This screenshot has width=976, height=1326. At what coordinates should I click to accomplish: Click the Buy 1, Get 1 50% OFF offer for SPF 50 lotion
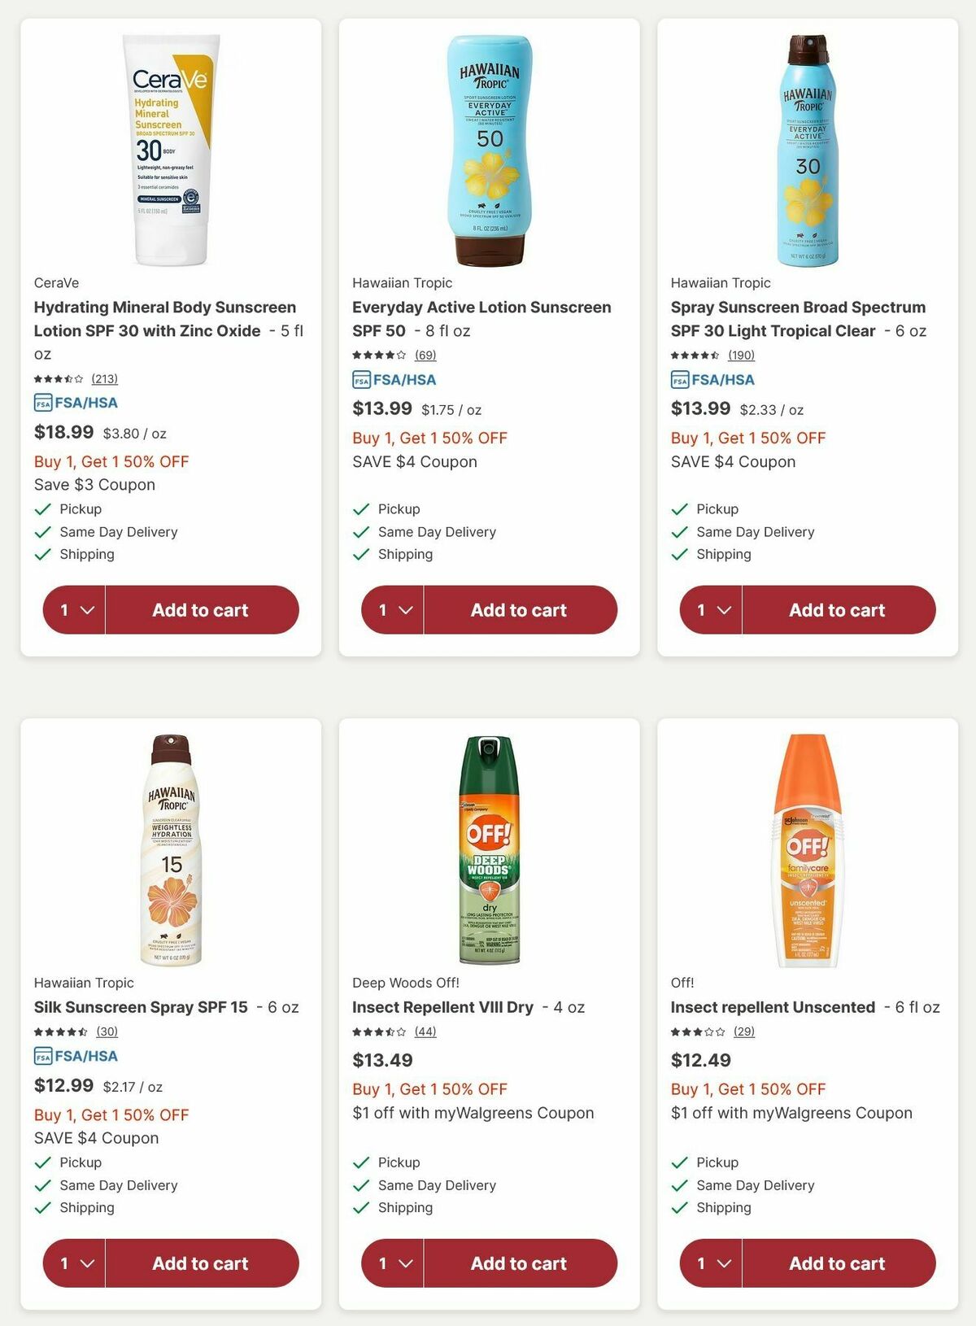pyautogui.click(x=429, y=438)
